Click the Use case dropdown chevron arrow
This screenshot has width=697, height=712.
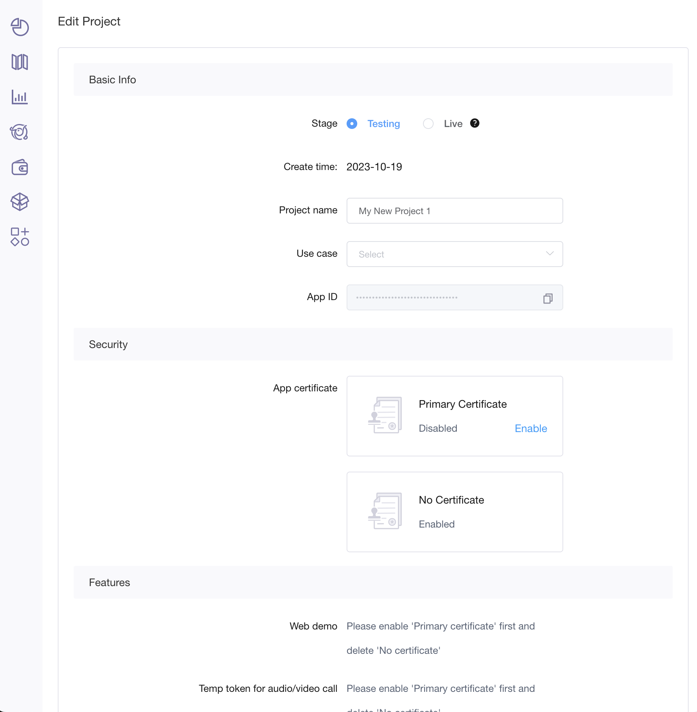pos(550,254)
